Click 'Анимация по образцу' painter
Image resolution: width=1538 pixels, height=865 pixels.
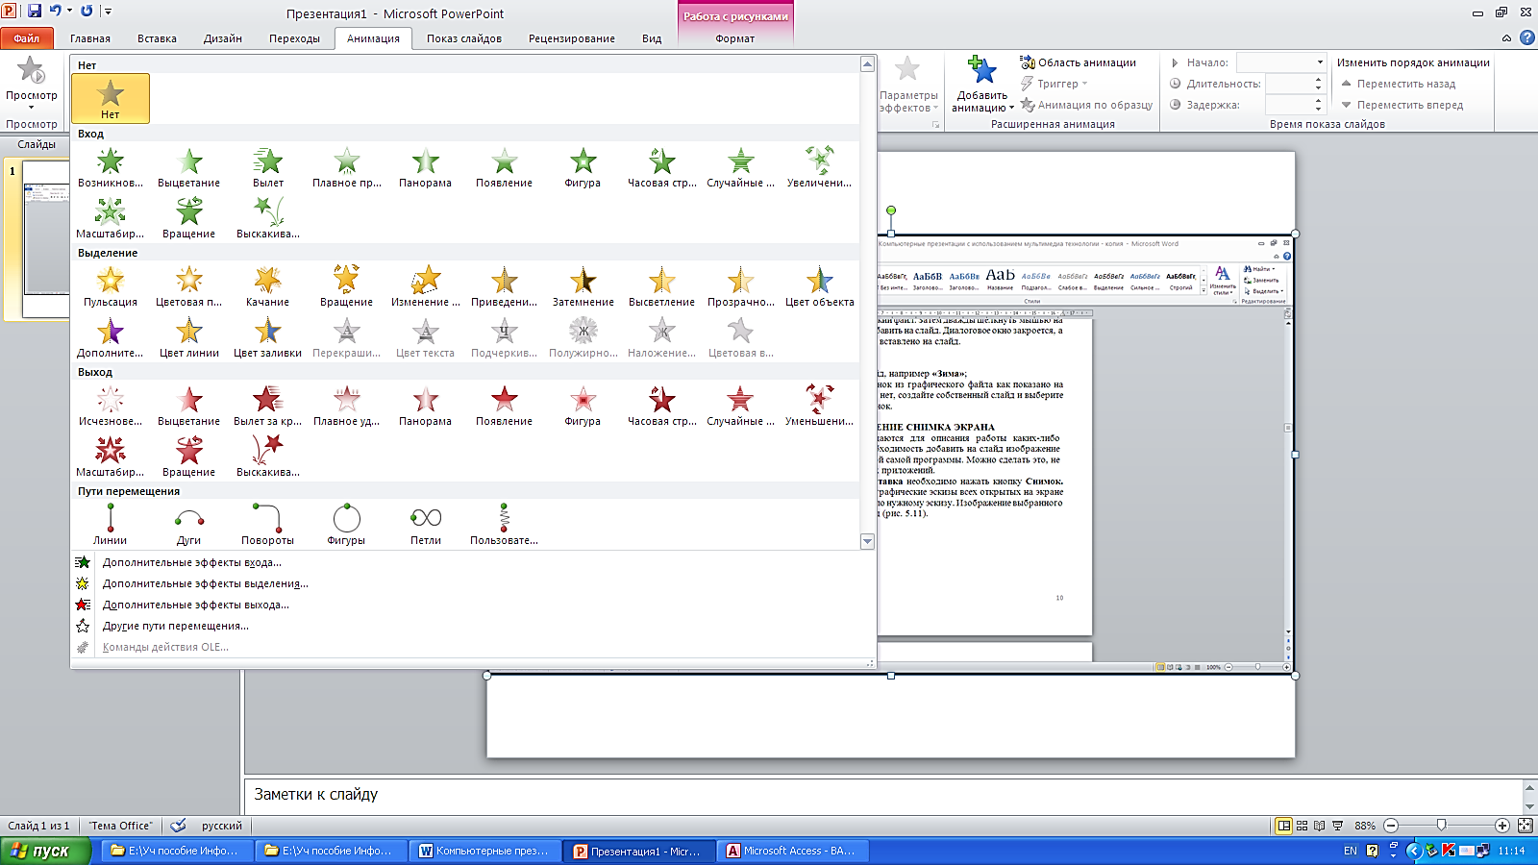pos(1086,105)
